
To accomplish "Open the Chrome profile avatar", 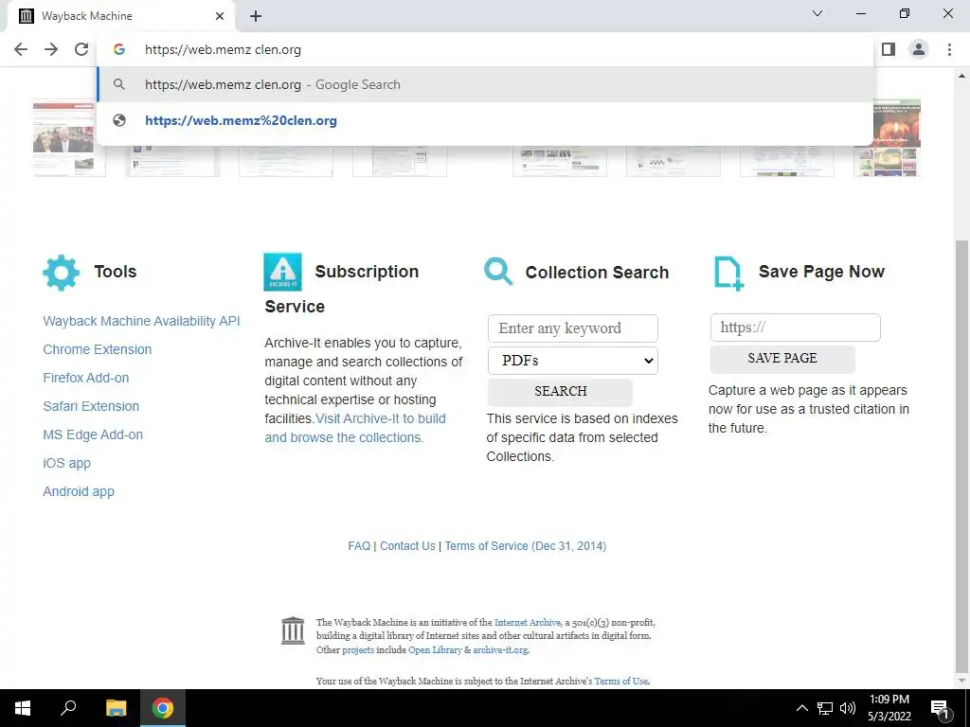I will coord(919,49).
